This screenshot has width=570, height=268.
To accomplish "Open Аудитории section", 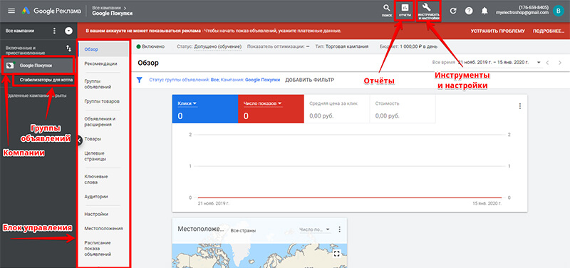I will tap(96, 196).
